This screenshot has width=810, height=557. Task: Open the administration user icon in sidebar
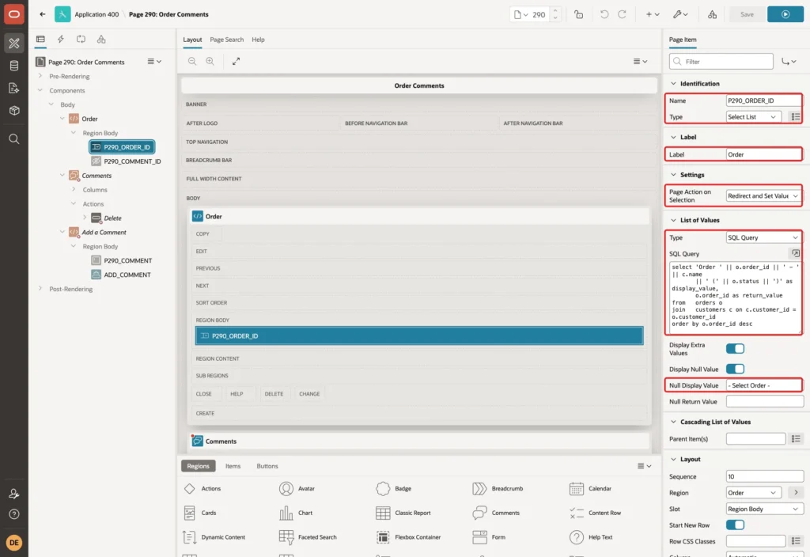tap(14, 494)
